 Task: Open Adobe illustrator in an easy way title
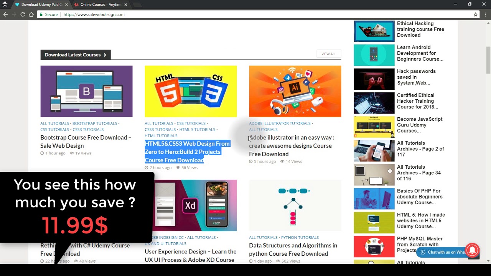tap(292, 146)
